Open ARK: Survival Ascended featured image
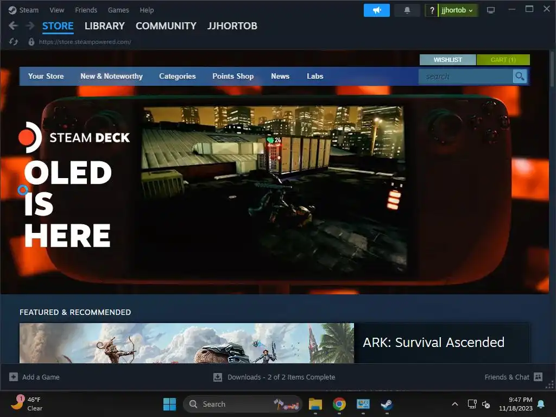 point(187,343)
